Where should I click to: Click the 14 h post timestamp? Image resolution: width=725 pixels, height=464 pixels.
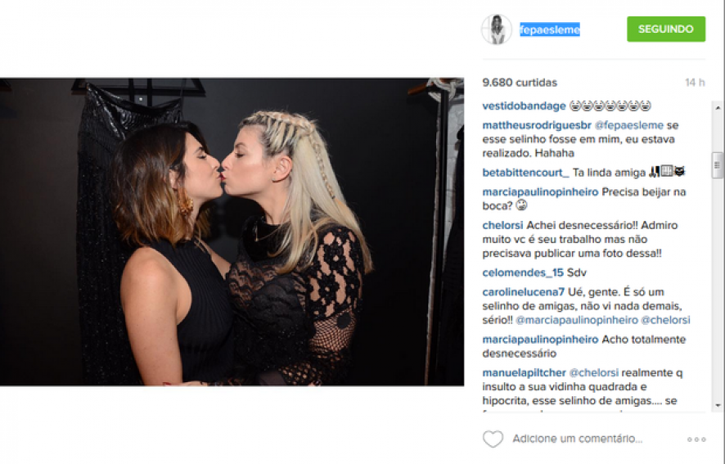tap(695, 83)
